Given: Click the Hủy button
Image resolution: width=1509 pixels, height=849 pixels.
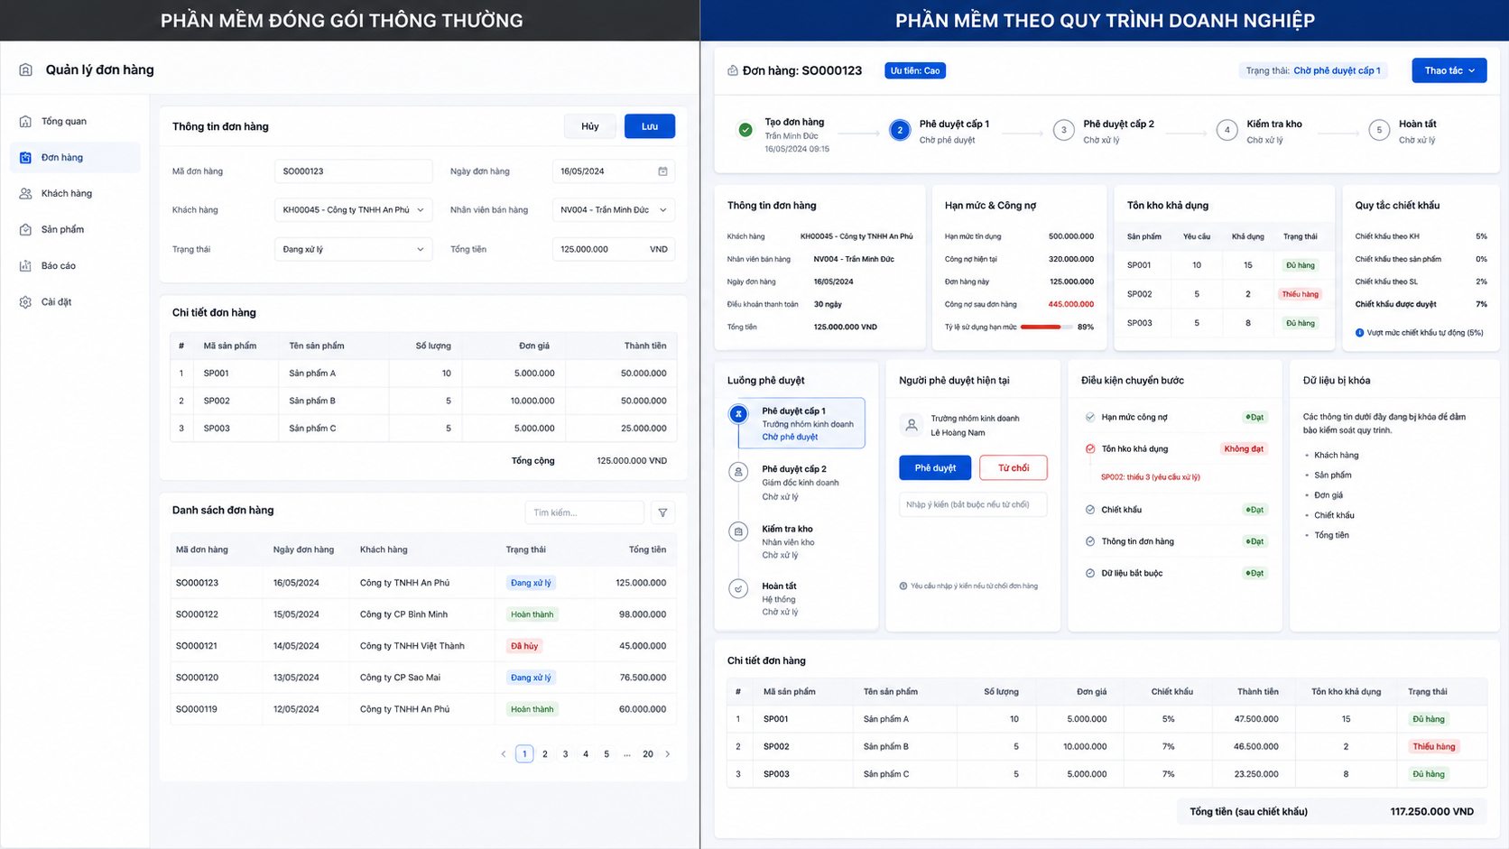Looking at the screenshot, I should pos(590,126).
